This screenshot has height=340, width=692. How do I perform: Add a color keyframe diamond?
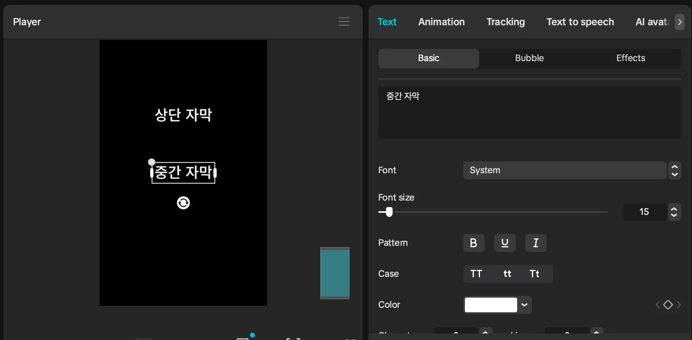point(668,305)
